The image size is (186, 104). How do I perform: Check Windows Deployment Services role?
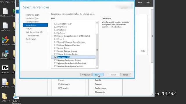click(56, 60)
